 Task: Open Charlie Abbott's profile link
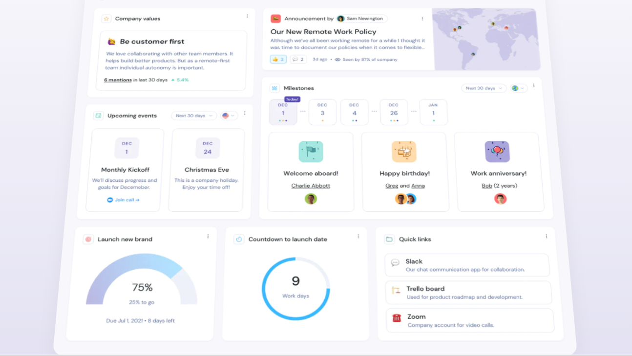(x=311, y=186)
